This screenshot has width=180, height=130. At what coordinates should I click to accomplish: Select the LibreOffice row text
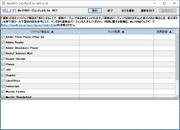pos(13,81)
